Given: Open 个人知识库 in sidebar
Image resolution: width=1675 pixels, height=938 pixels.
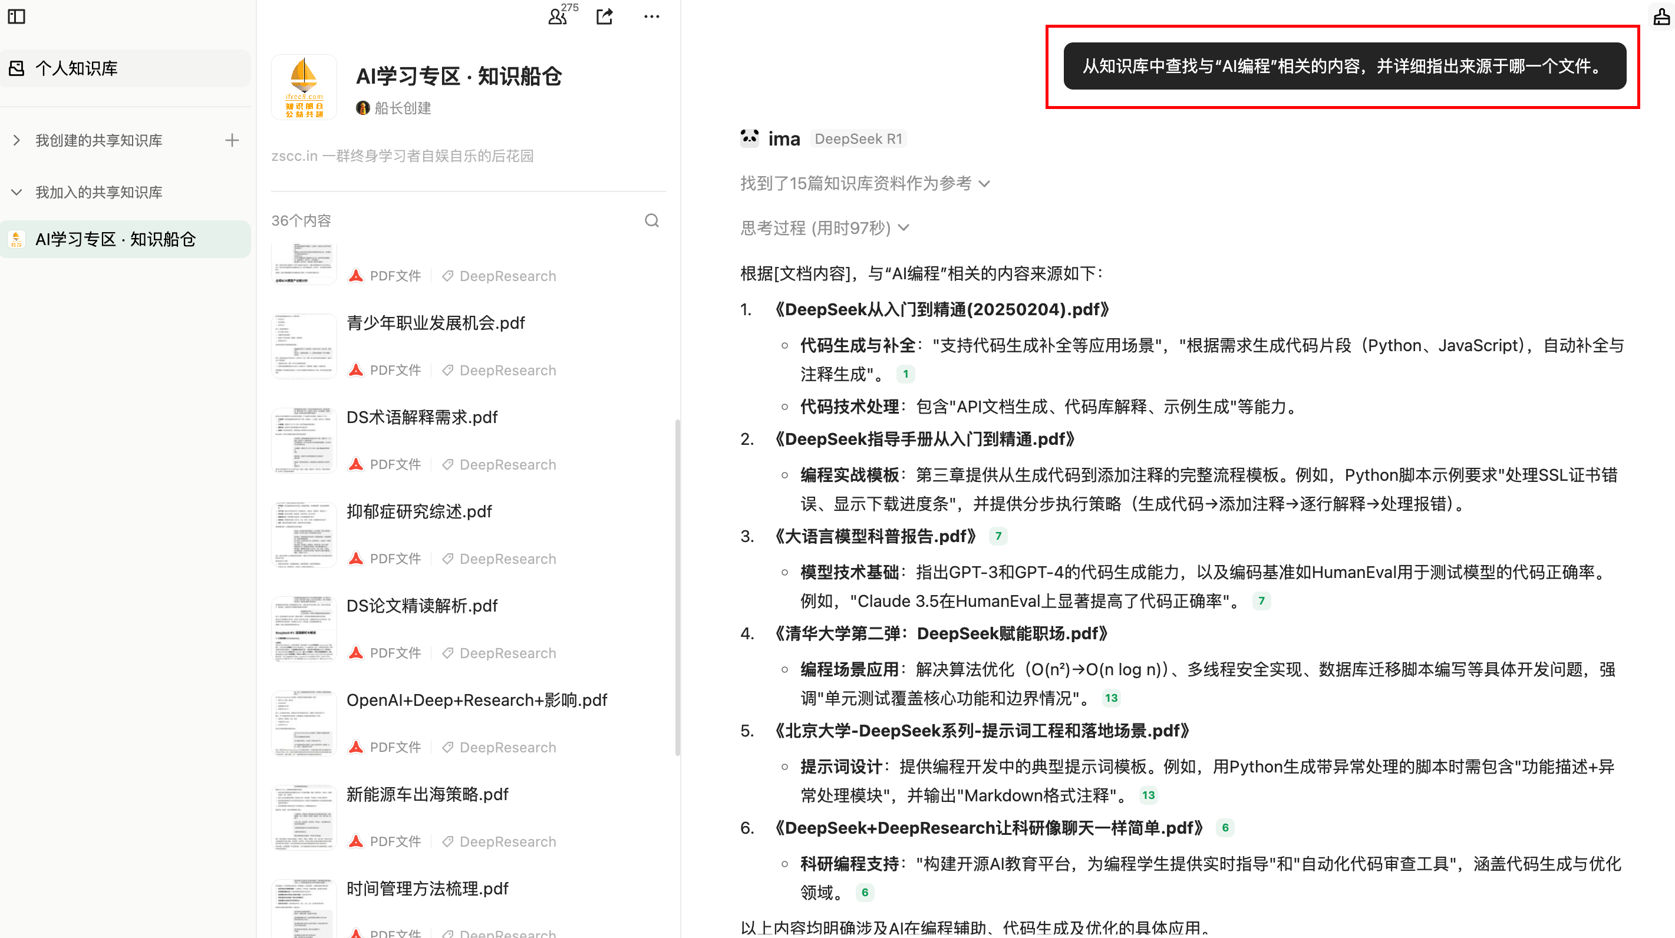Looking at the screenshot, I should [77, 68].
